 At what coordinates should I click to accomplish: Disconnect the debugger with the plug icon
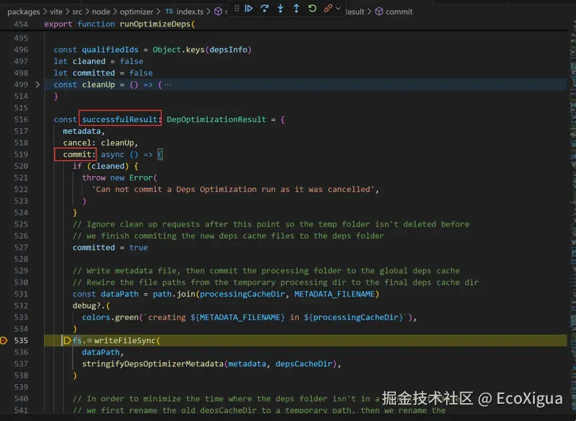[x=328, y=8]
